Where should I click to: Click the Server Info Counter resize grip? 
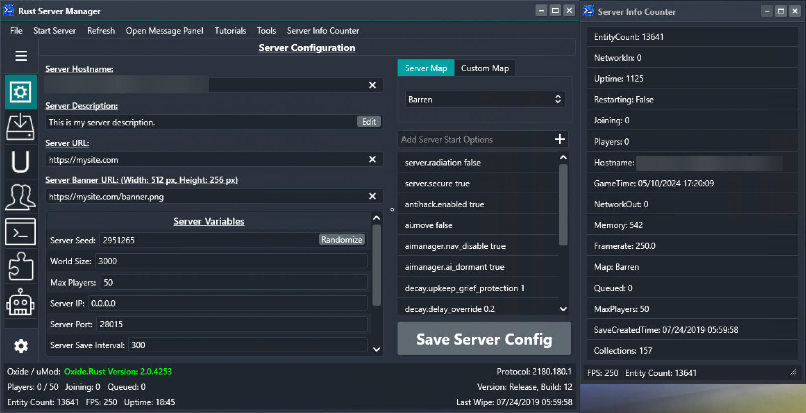793,372
